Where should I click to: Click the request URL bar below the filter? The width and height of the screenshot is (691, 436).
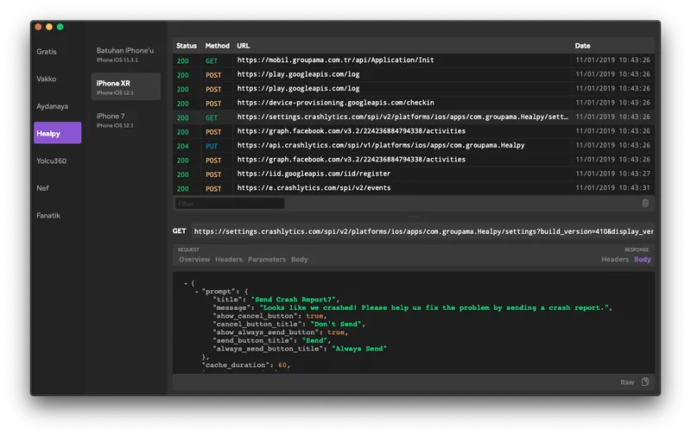tap(423, 231)
